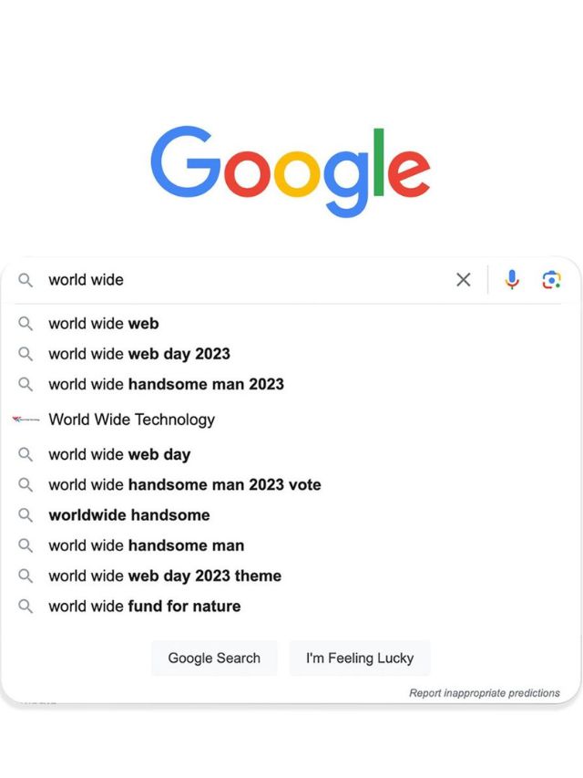Click 'Report inappropriate predictions'

[x=486, y=693]
